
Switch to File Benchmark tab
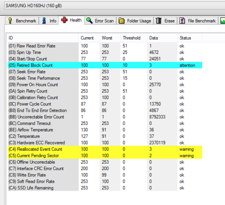click(198, 21)
